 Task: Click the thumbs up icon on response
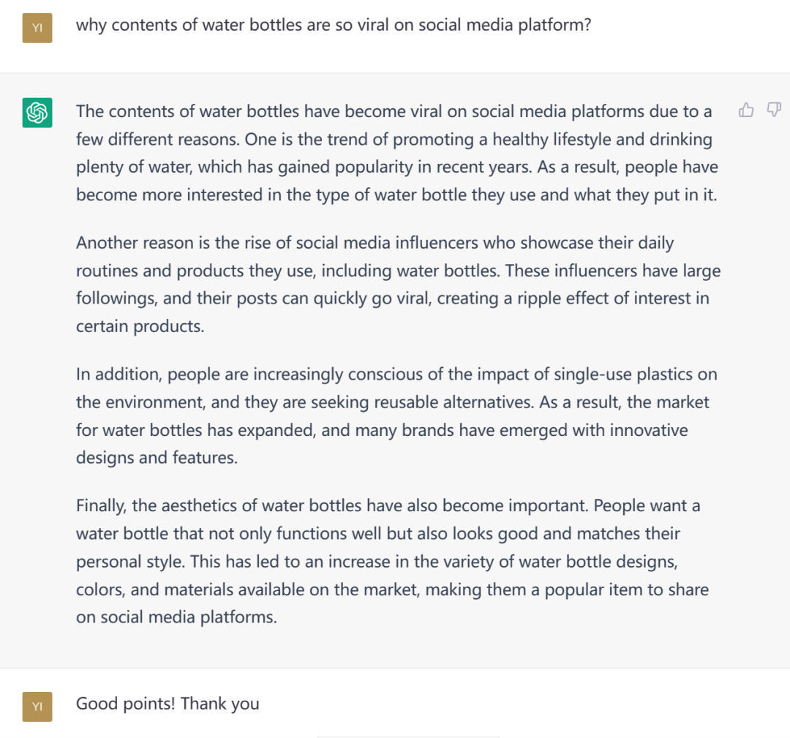[746, 110]
